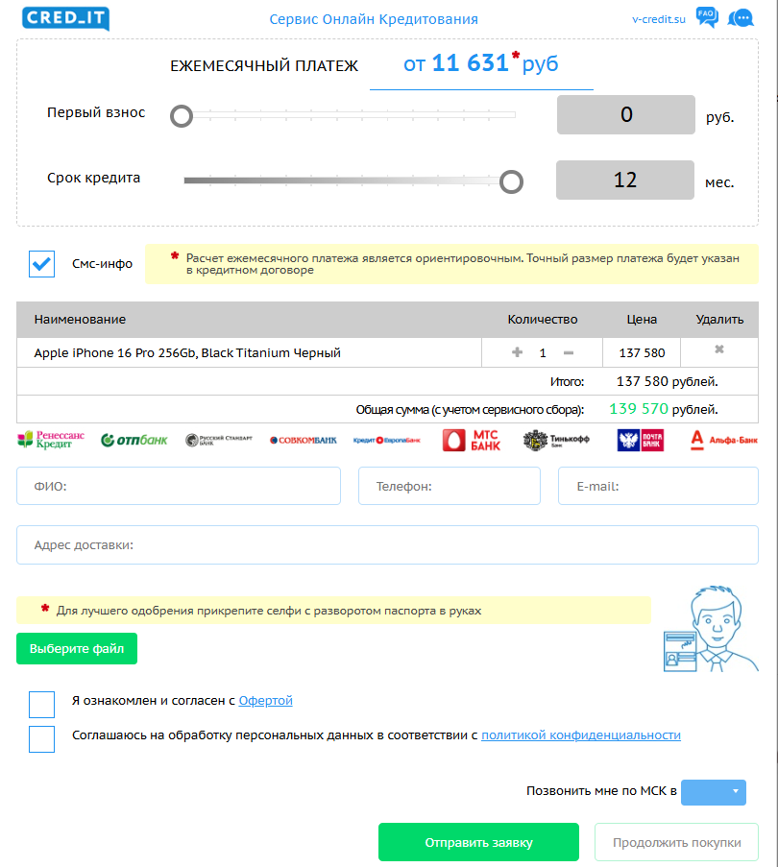
Task: Open the MSK call time dropdown
Action: (x=713, y=792)
